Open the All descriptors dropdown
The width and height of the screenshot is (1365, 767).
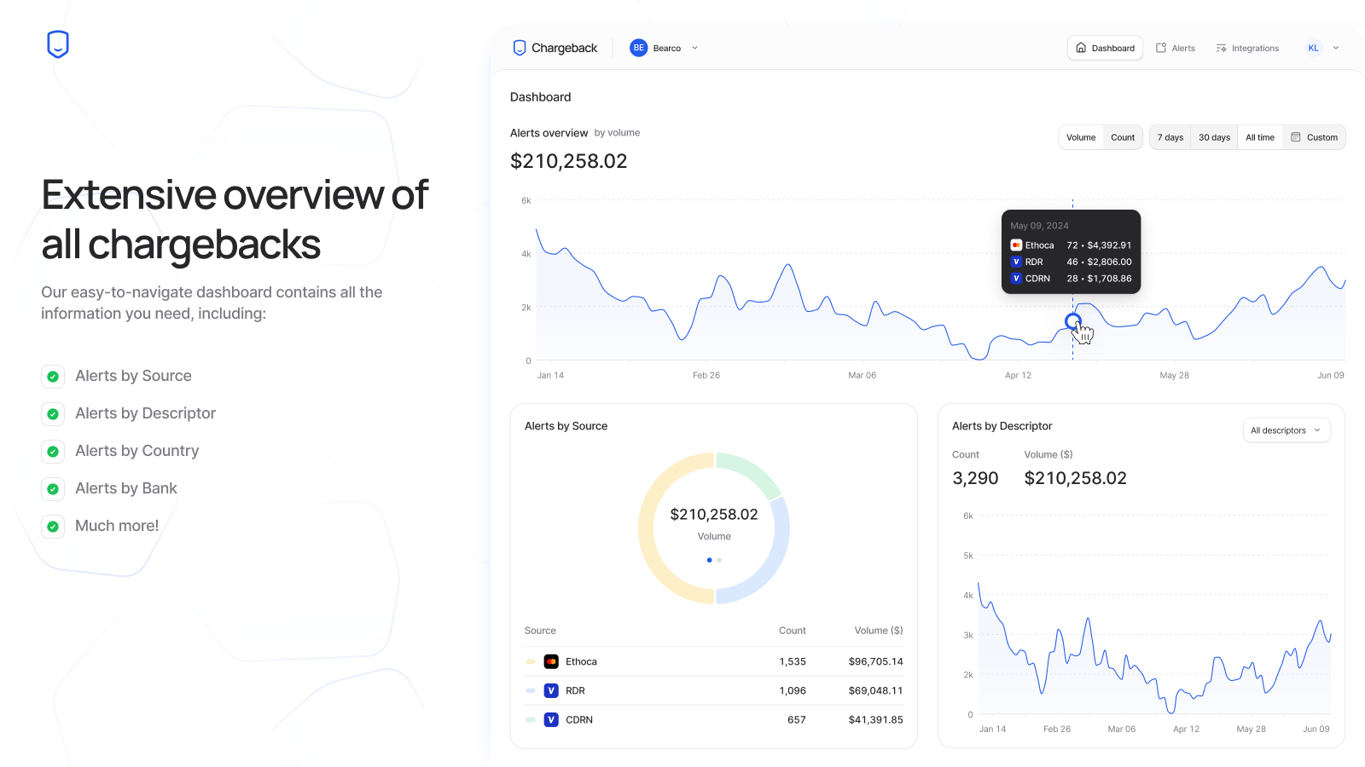pos(1286,430)
